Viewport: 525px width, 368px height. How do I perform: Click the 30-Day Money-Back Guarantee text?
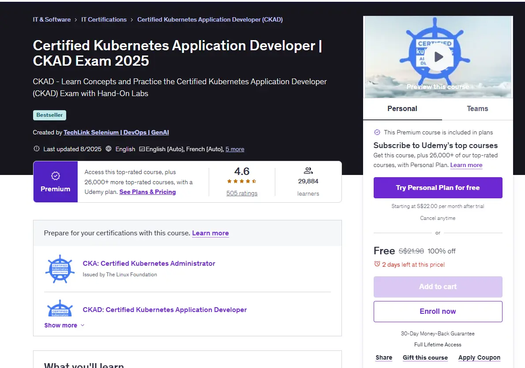[x=438, y=334]
